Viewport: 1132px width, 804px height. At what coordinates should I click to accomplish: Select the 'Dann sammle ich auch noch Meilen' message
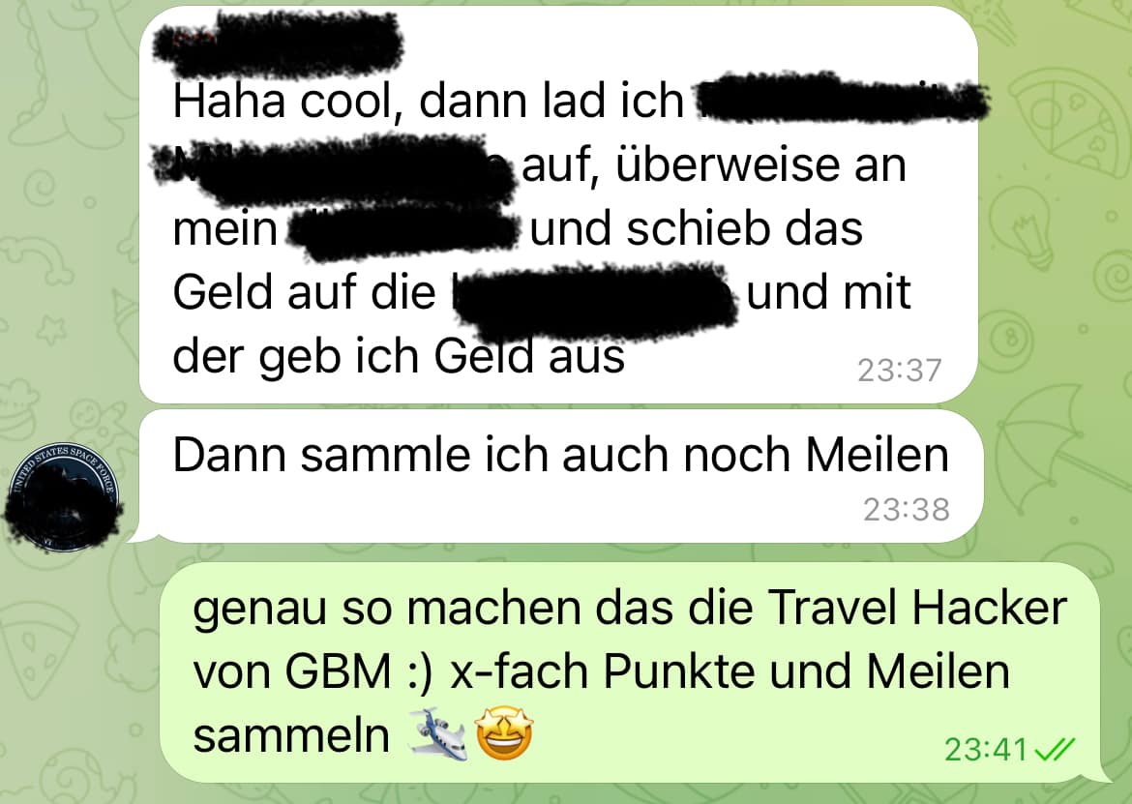561,476
